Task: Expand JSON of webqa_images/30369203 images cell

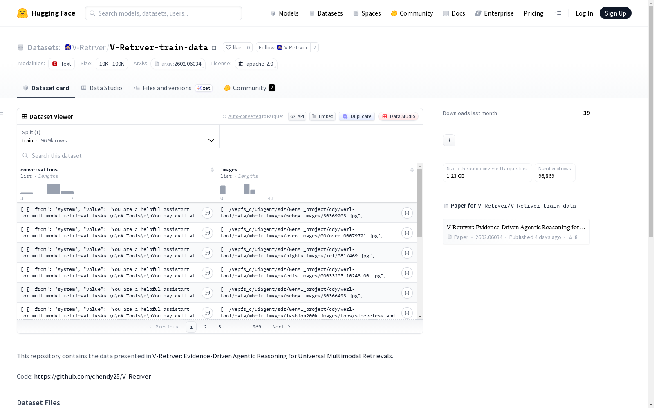Action: click(407, 213)
